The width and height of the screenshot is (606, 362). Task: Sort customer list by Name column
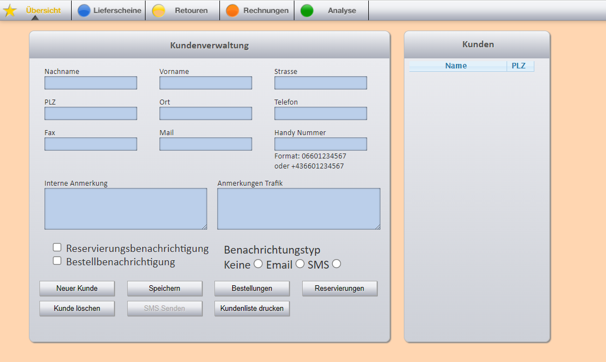pyautogui.click(x=456, y=66)
